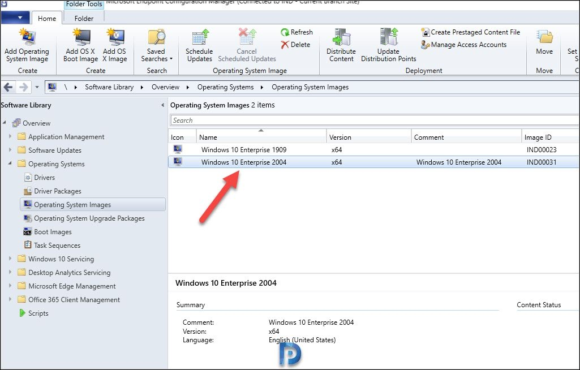Open the navigation history dropdown arrow
Image resolution: width=580 pixels, height=370 pixels.
click(x=37, y=87)
